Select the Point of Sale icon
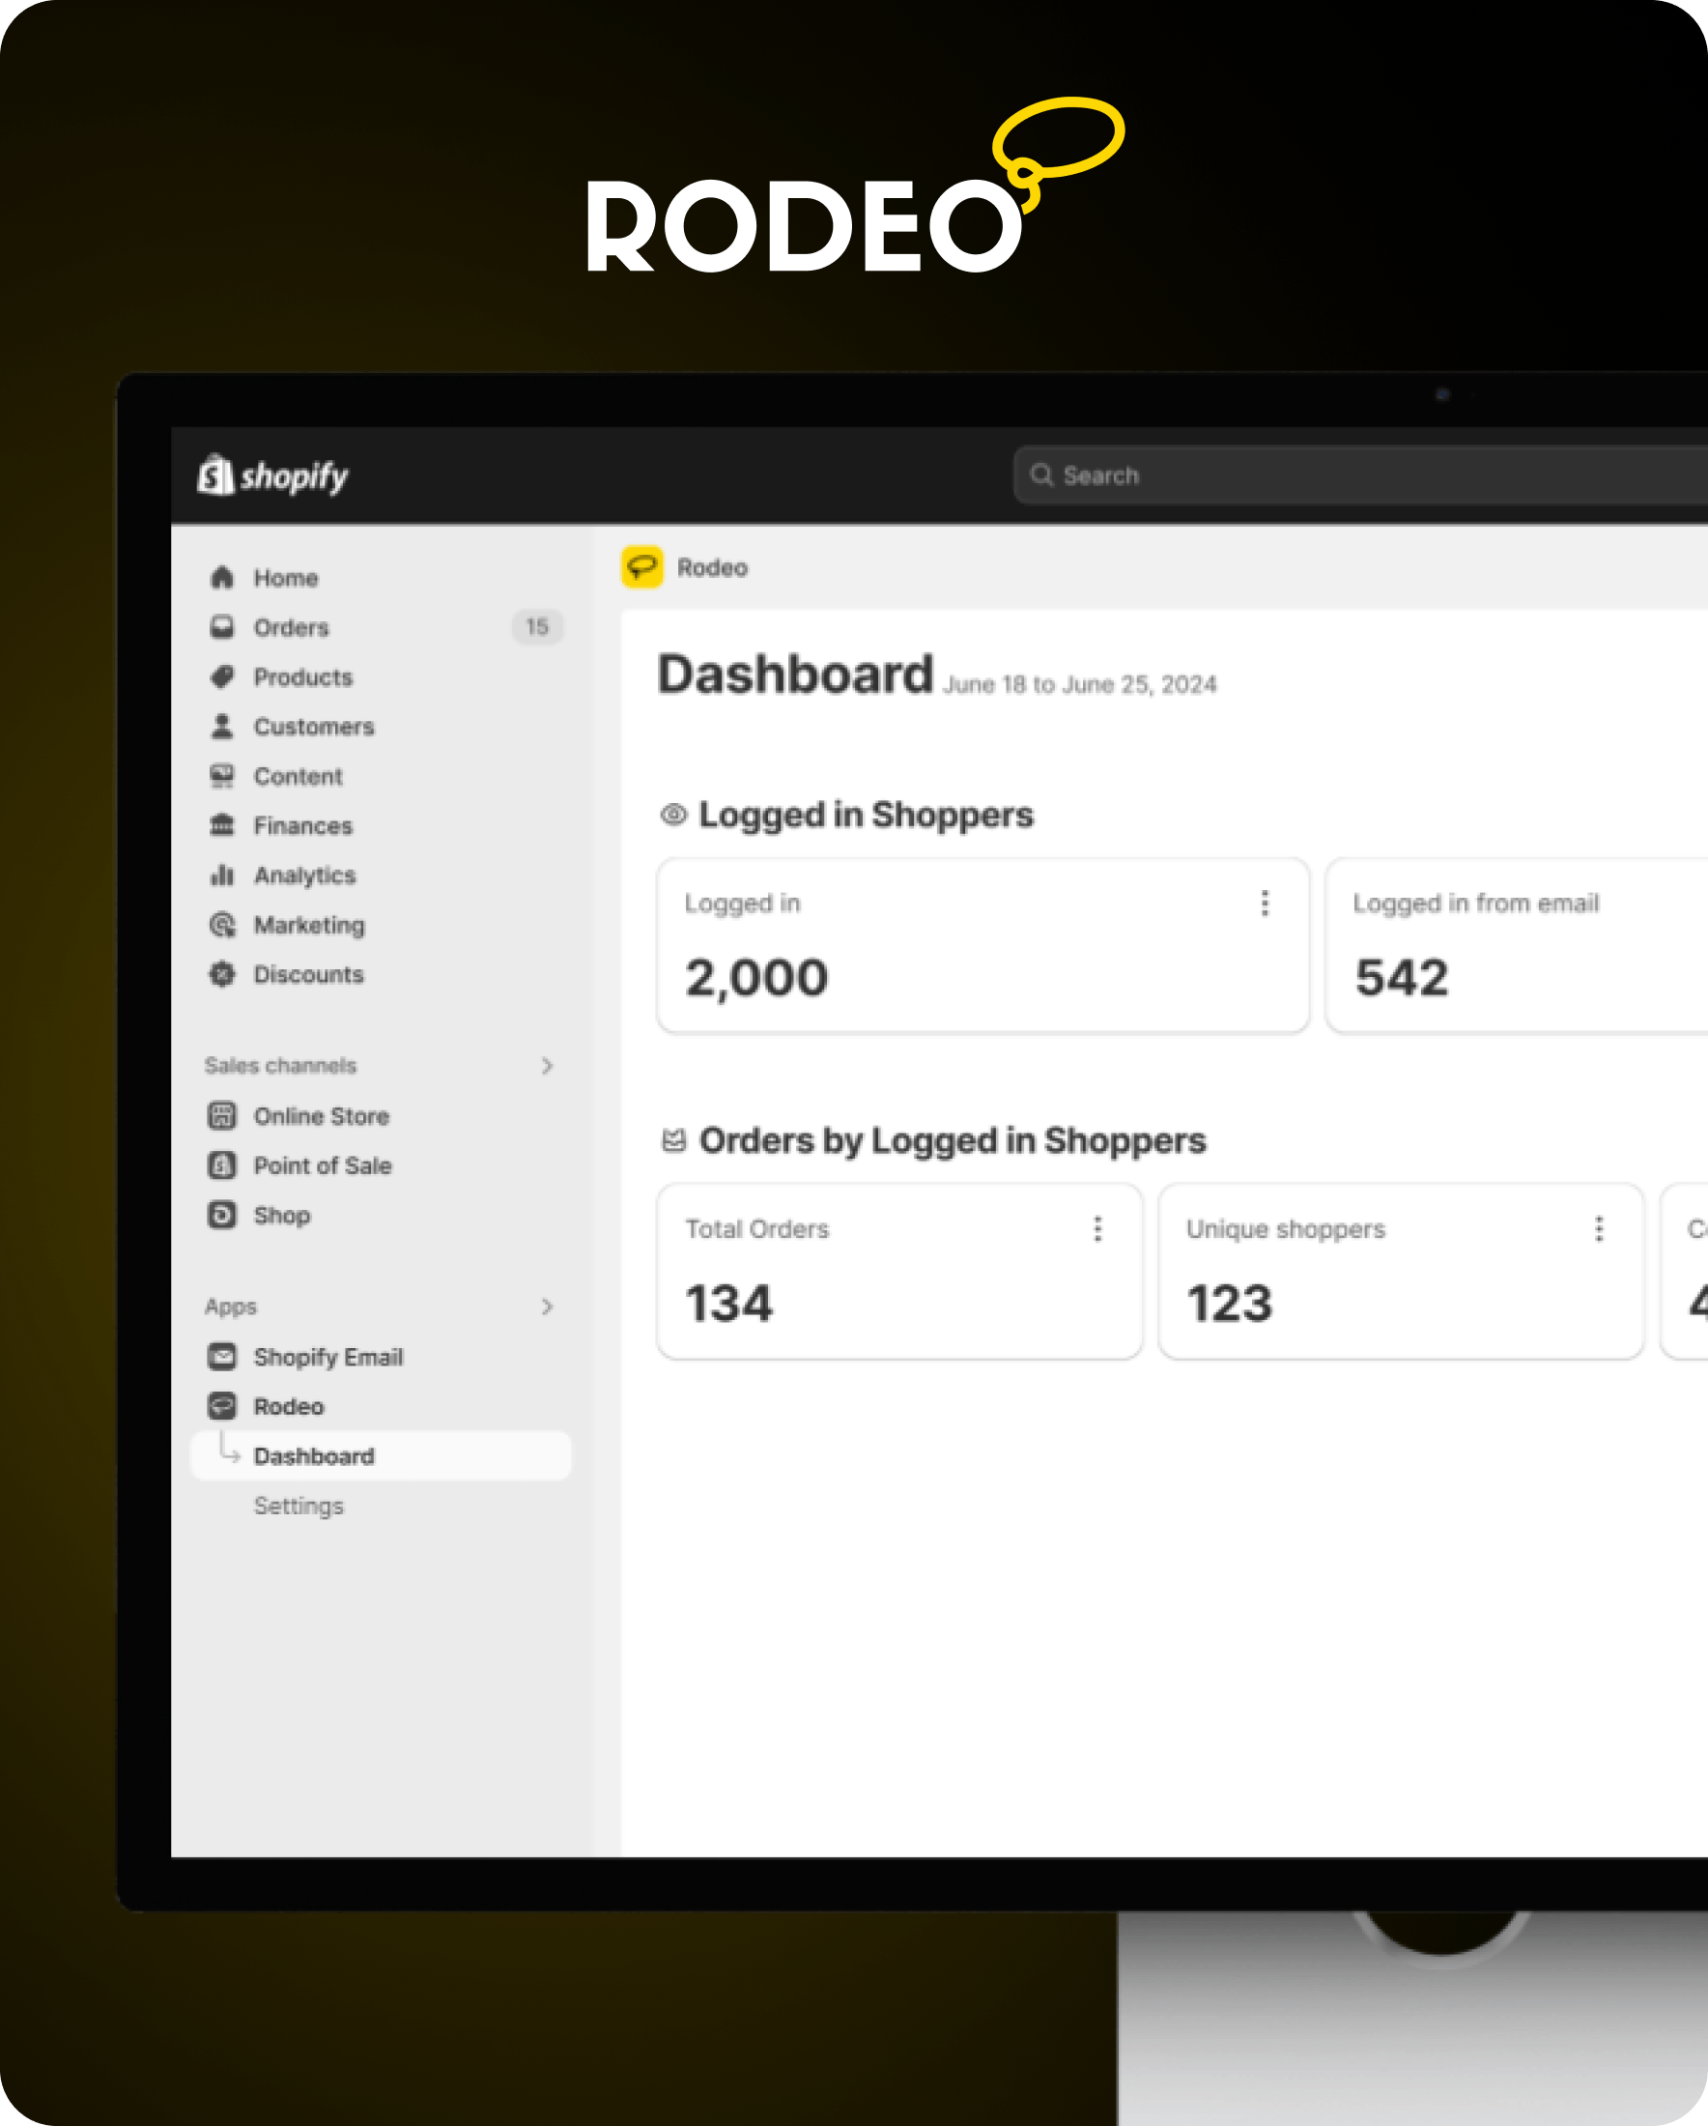1708x2126 pixels. (x=223, y=1165)
